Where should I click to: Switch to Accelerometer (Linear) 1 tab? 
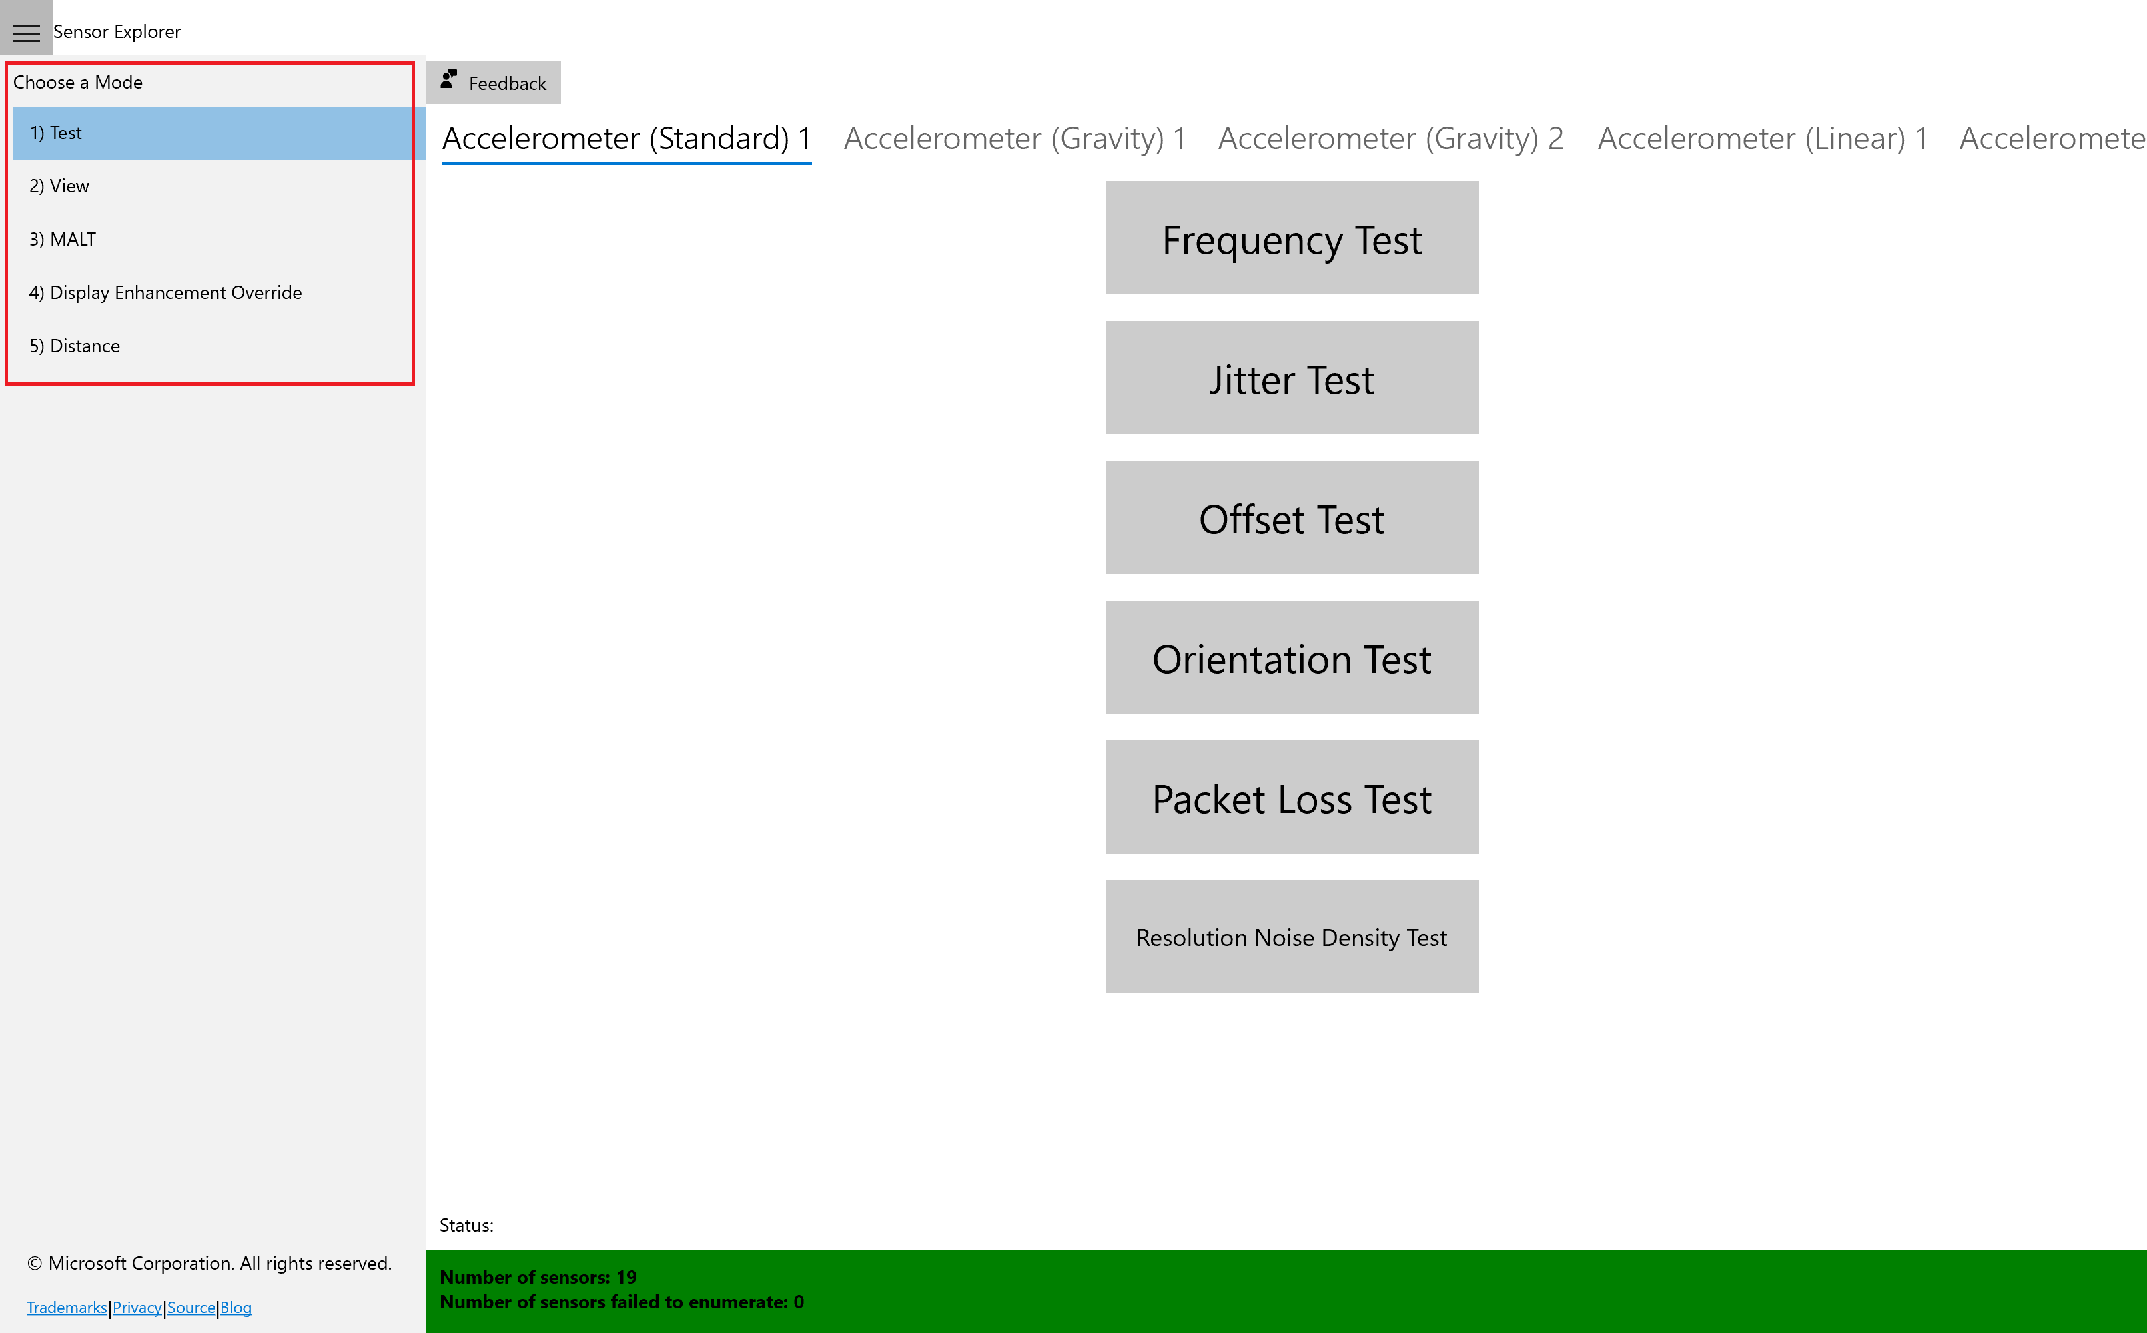1763,136
